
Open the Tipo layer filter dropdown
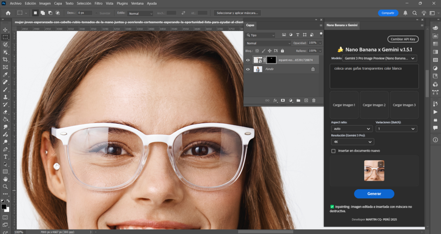click(x=261, y=35)
